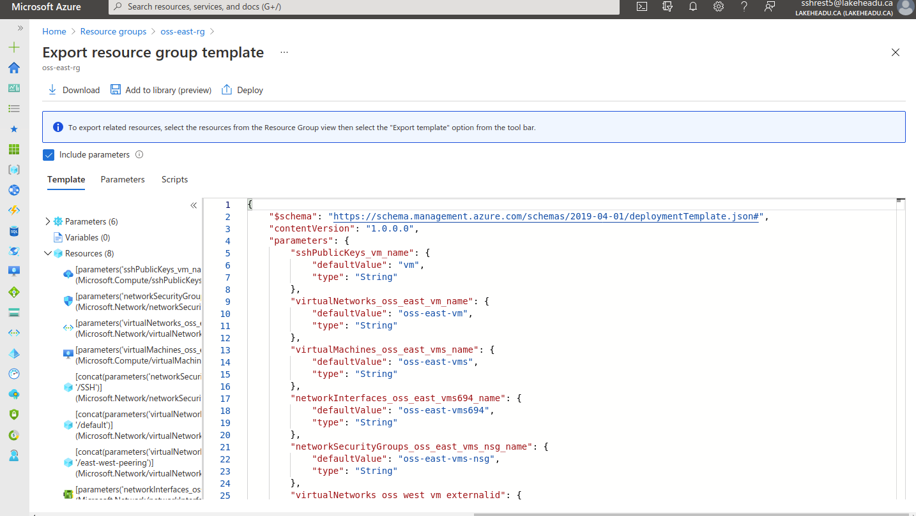Open SQL databases in the left sidebar
This screenshot has width=916, height=516.
pos(14,231)
